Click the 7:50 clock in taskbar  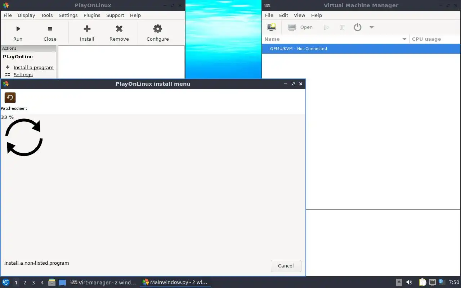coord(454,282)
